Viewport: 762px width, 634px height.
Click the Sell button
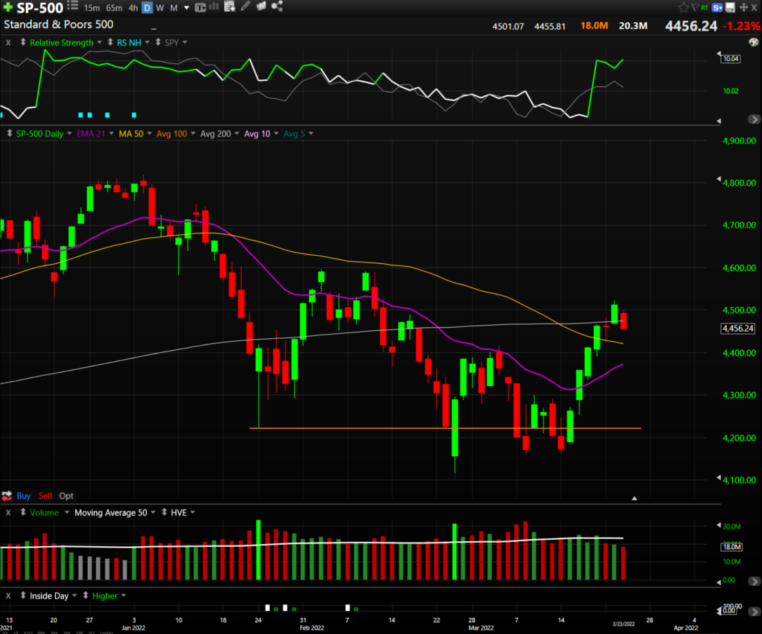tap(45, 496)
